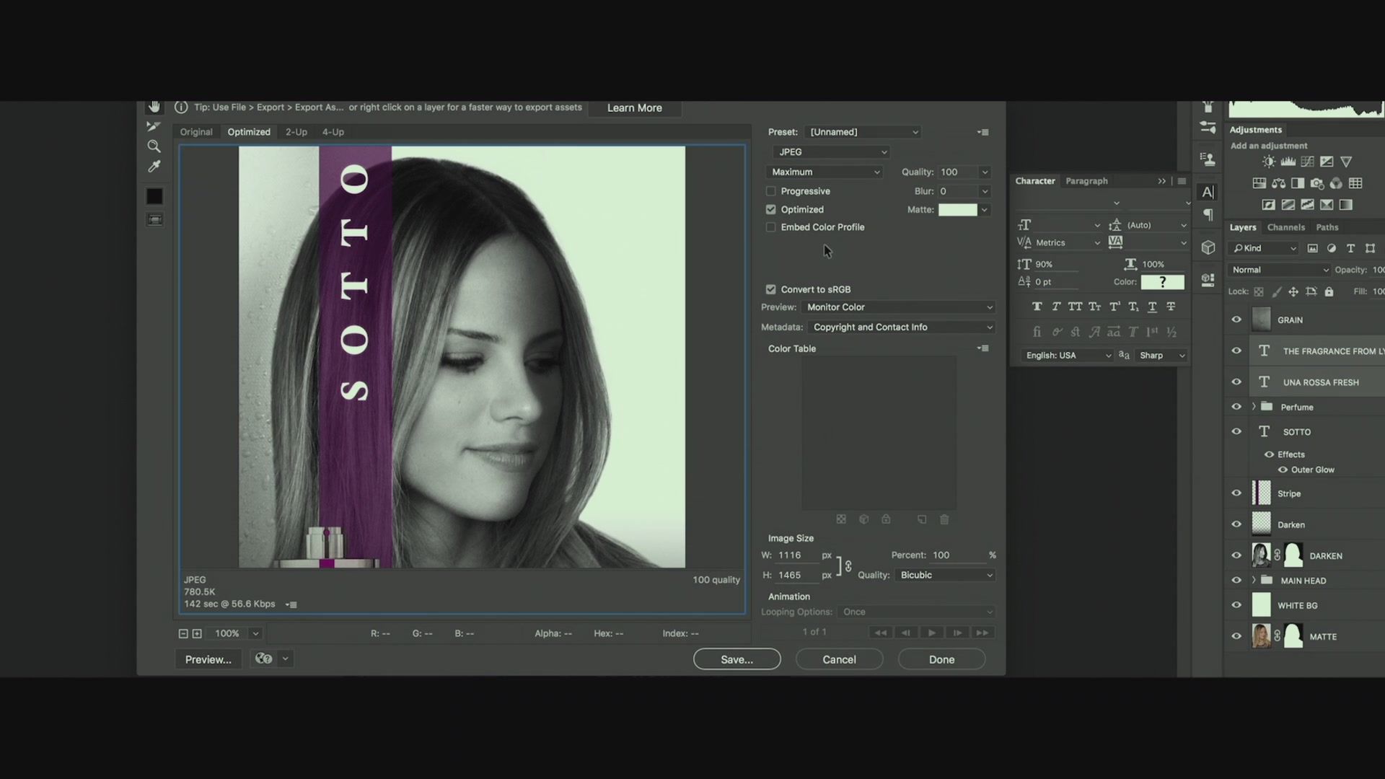The image size is (1385, 779).
Task: Click the eyedropper color swatch
Action: click(x=154, y=196)
